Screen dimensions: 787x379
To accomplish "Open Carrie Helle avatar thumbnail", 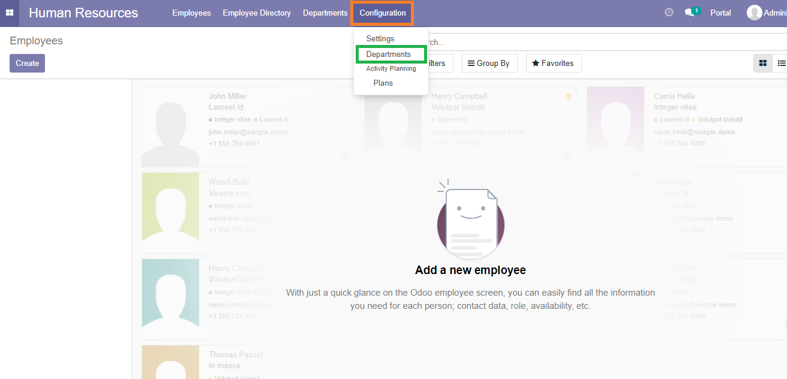I will click(x=615, y=127).
